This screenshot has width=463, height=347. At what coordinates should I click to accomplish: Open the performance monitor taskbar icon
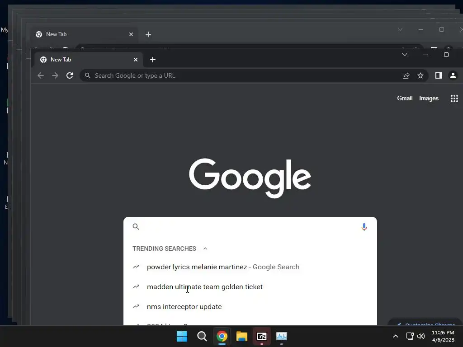(x=282, y=336)
